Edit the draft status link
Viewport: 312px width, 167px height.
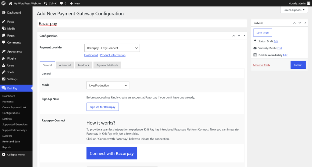[276, 41]
